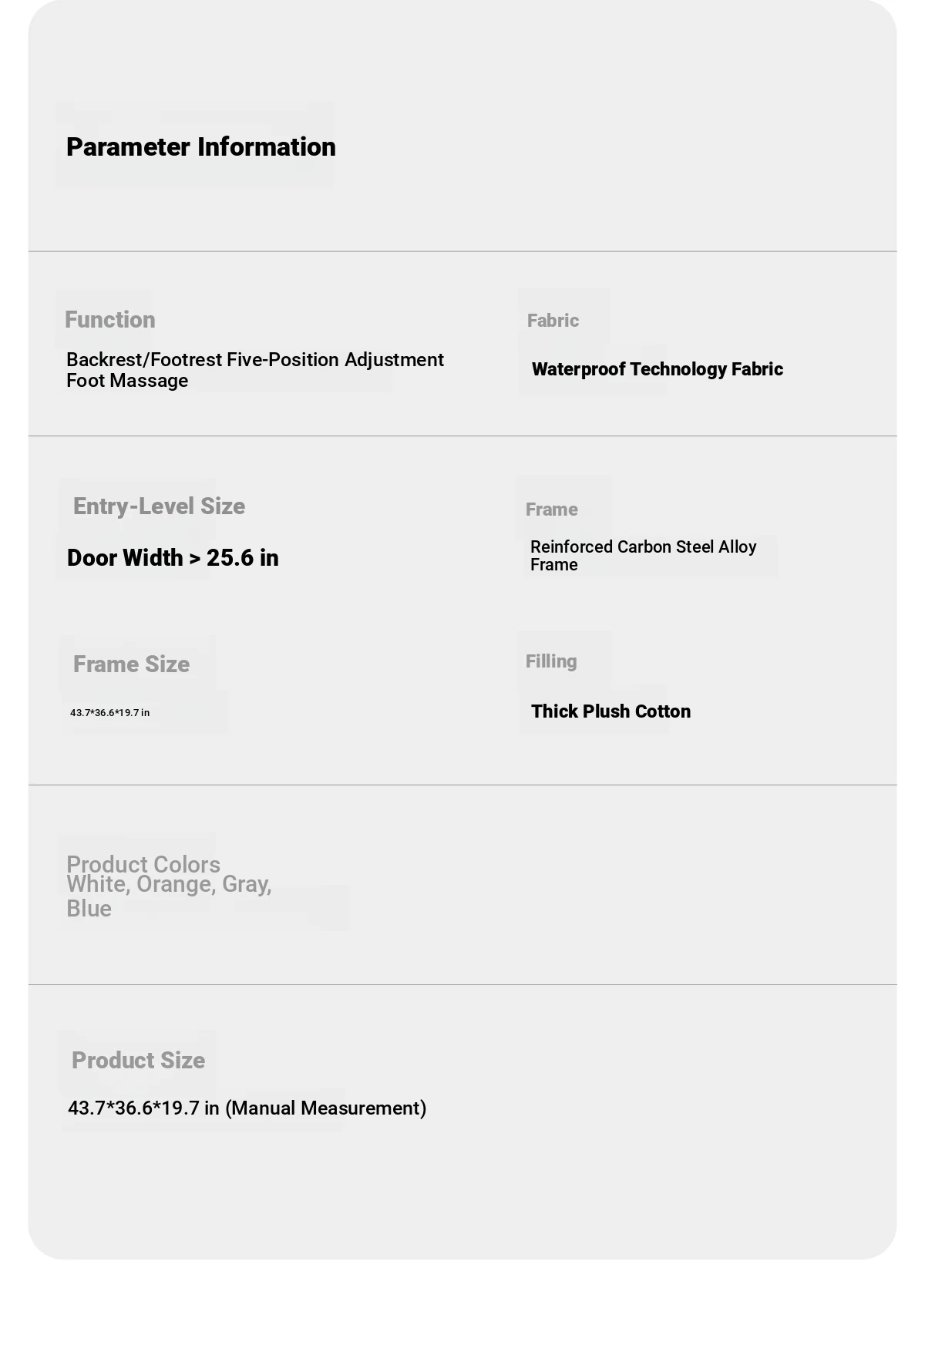Click the Backrest/Footrest Five-Position Adjustment text
Screen dimensions: 925x1352
point(254,360)
